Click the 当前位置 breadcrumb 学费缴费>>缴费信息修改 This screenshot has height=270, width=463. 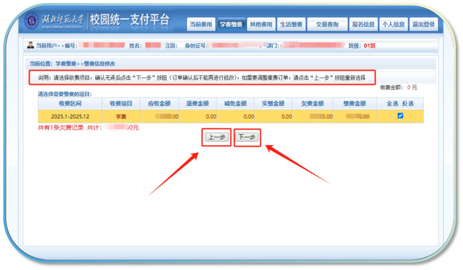85,63
